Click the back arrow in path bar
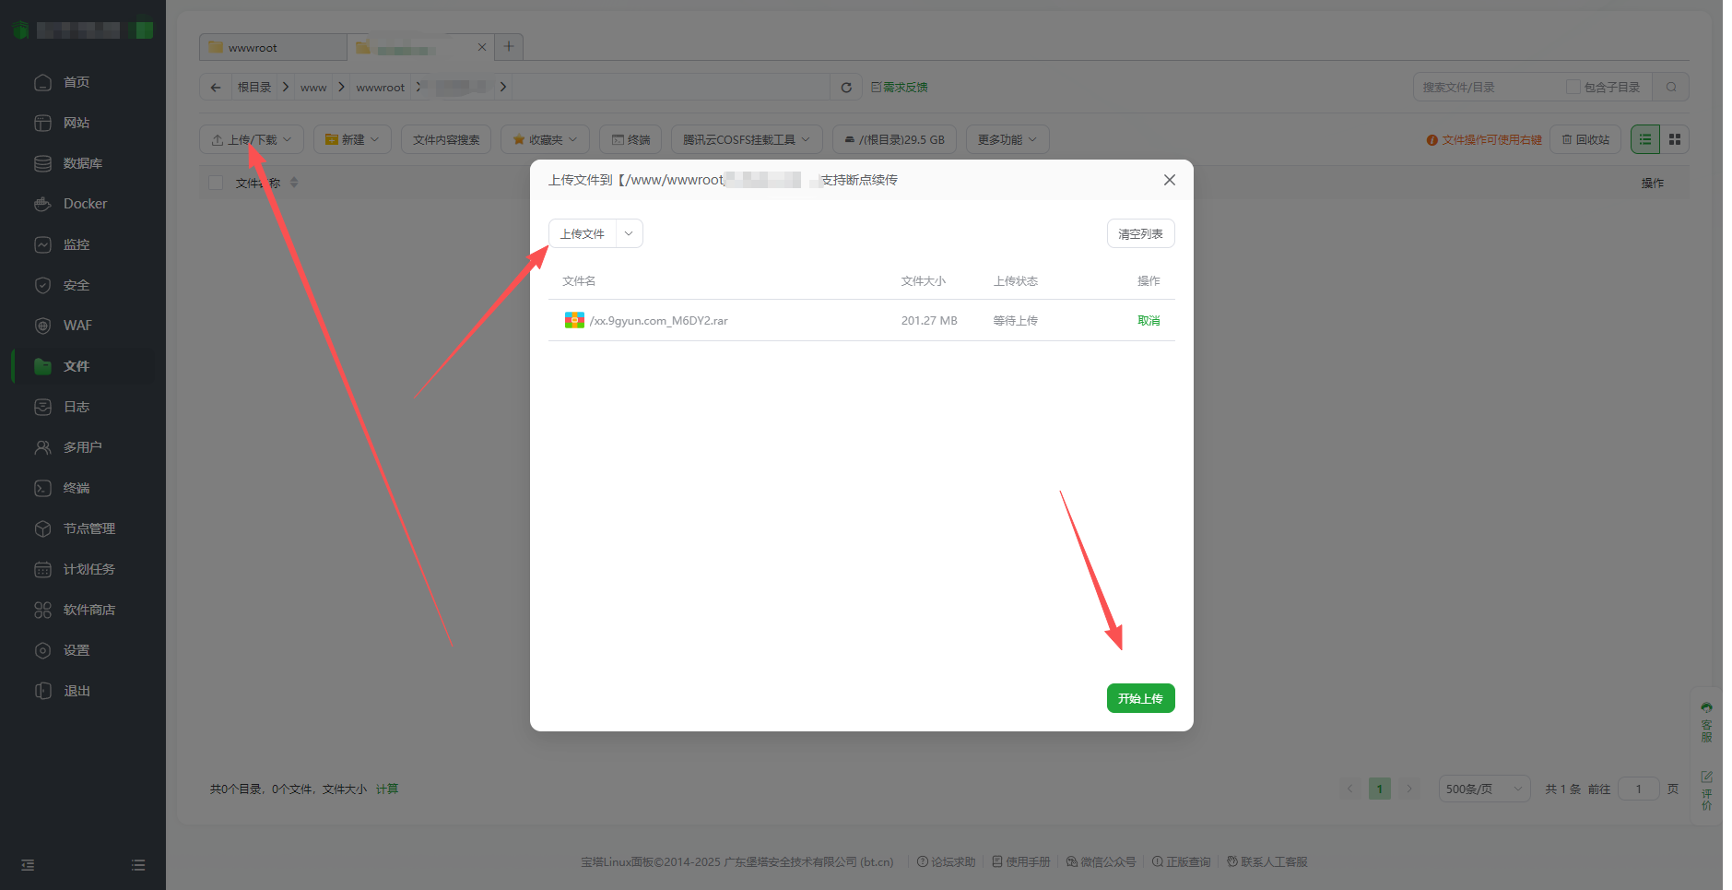This screenshot has width=1732, height=890. [x=216, y=88]
